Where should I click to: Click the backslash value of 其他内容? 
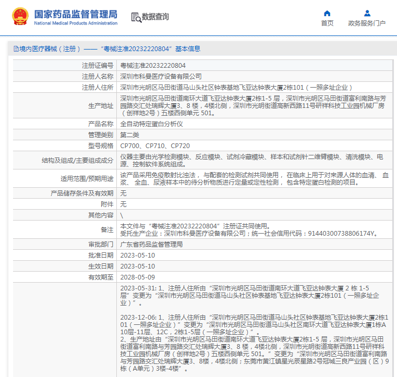click(122, 215)
